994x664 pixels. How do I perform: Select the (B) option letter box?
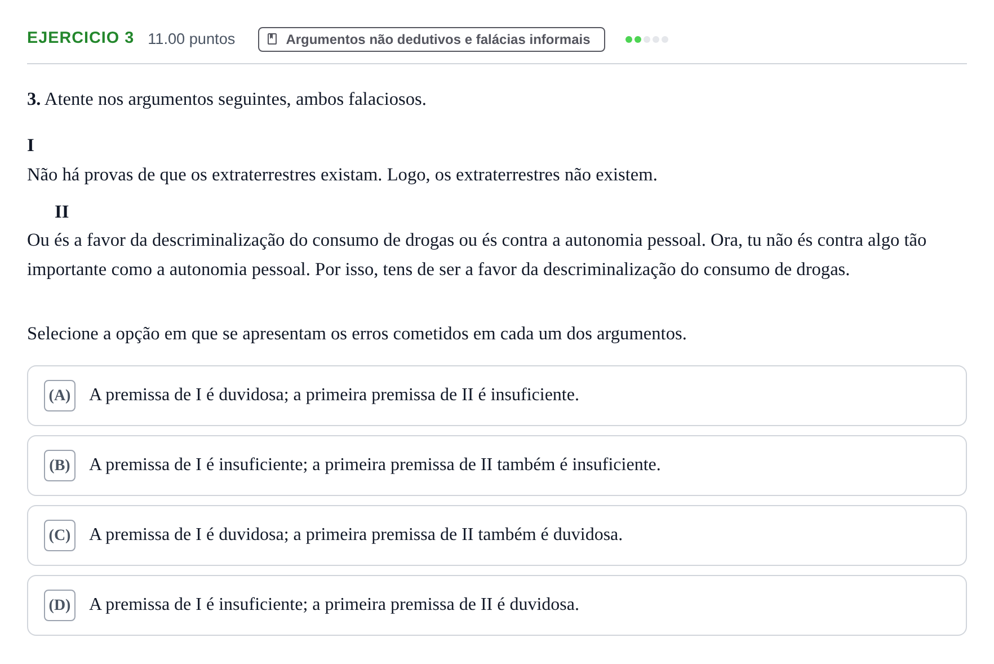(x=60, y=466)
